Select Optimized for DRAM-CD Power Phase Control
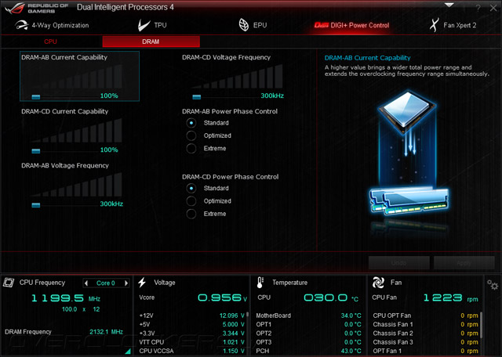Viewport: 502px width, 357px height. point(191,201)
